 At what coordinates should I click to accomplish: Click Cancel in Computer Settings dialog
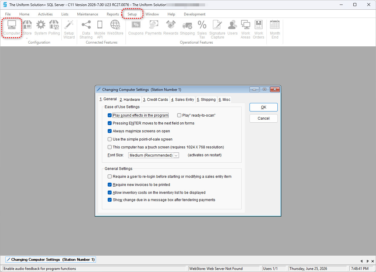(x=263, y=118)
